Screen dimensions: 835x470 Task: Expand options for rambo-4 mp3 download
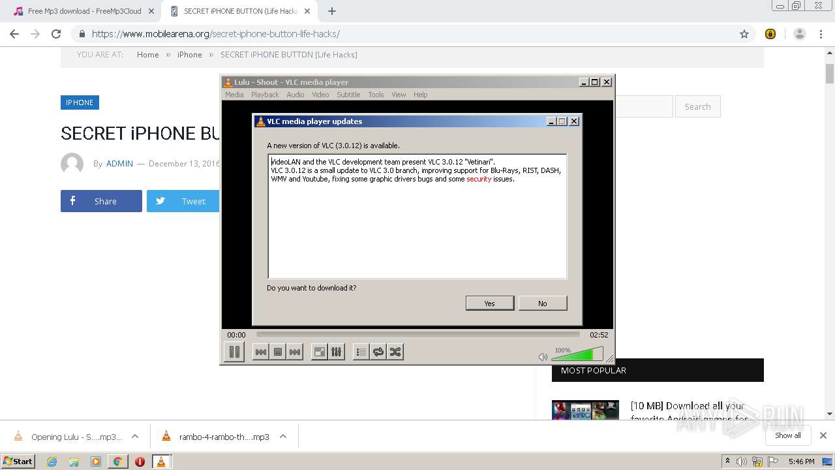point(283,437)
